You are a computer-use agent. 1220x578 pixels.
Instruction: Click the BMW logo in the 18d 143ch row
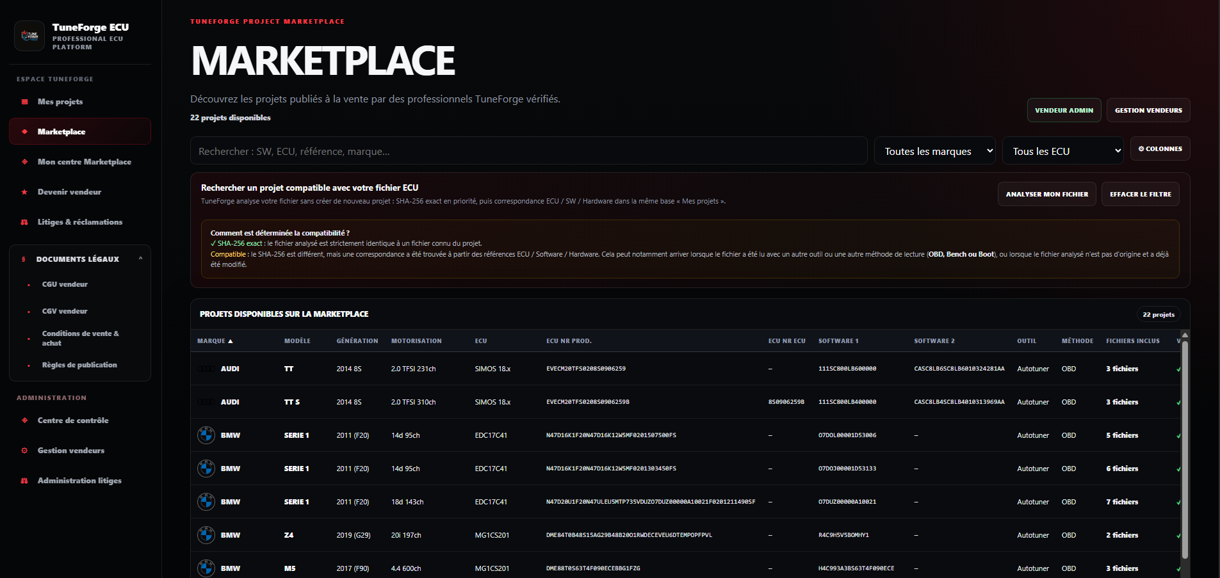click(206, 502)
